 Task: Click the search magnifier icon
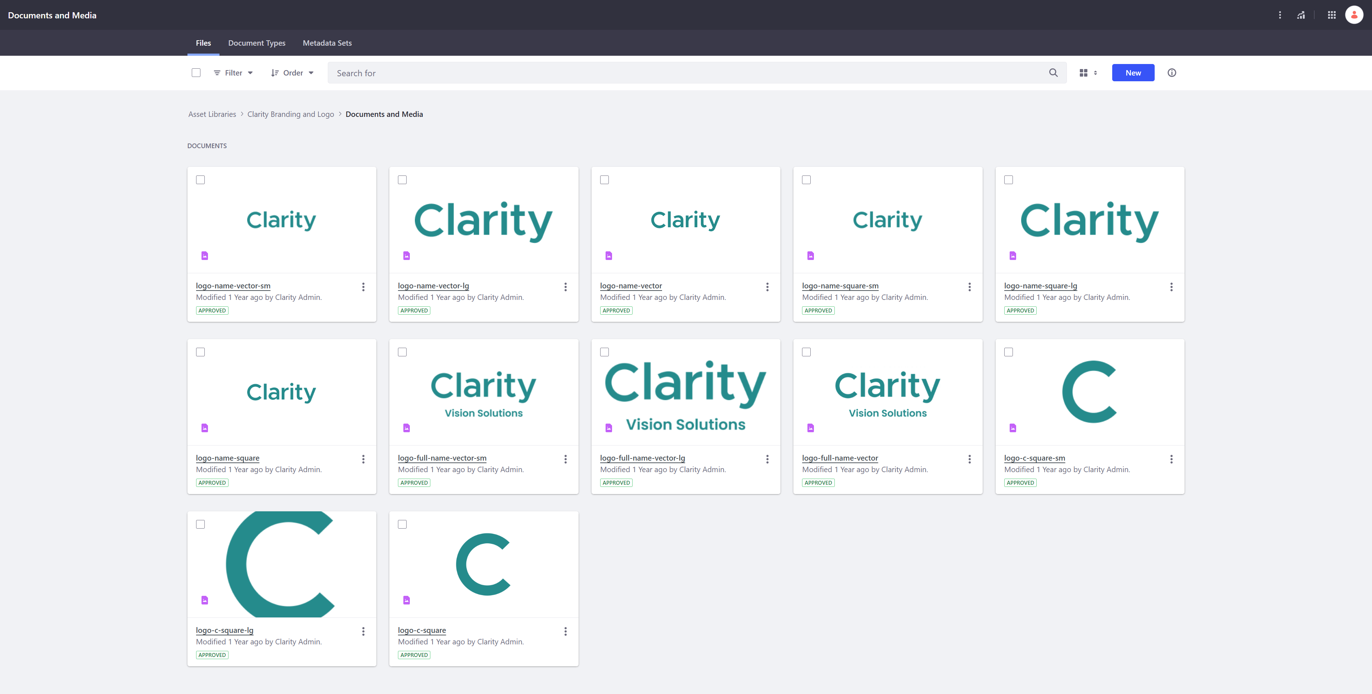(1053, 73)
